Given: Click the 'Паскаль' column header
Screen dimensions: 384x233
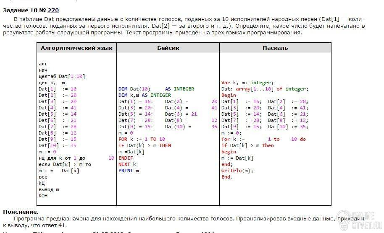Looking at the screenshot, I should [x=275, y=48].
